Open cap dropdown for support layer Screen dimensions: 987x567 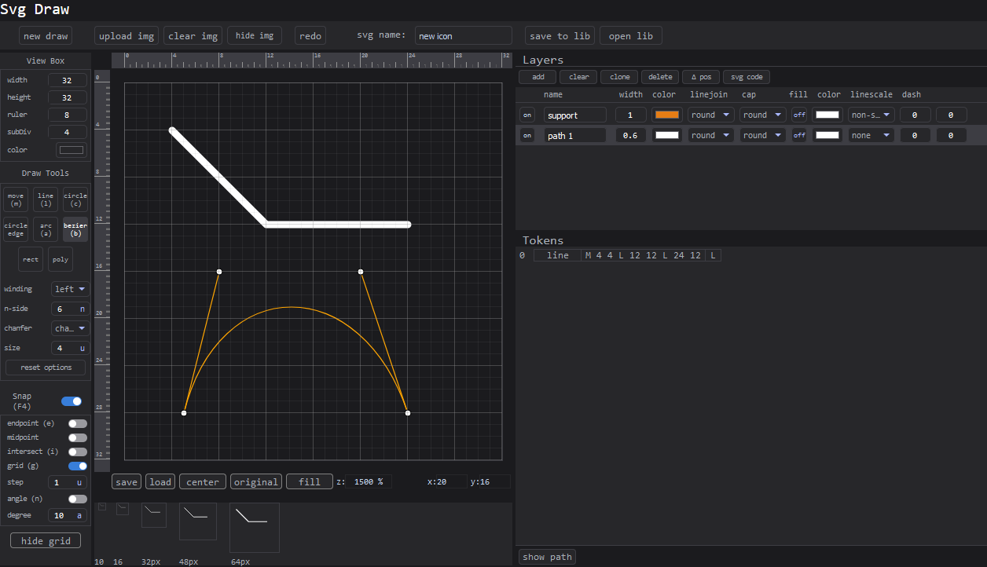coord(763,115)
